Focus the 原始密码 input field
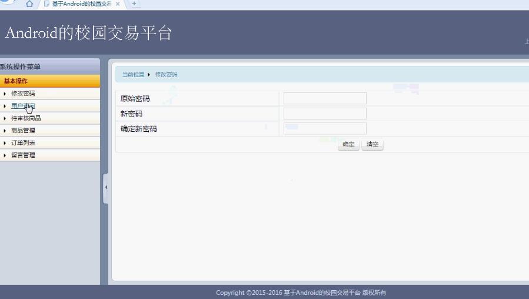The height and width of the screenshot is (299, 529). pyautogui.click(x=325, y=98)
